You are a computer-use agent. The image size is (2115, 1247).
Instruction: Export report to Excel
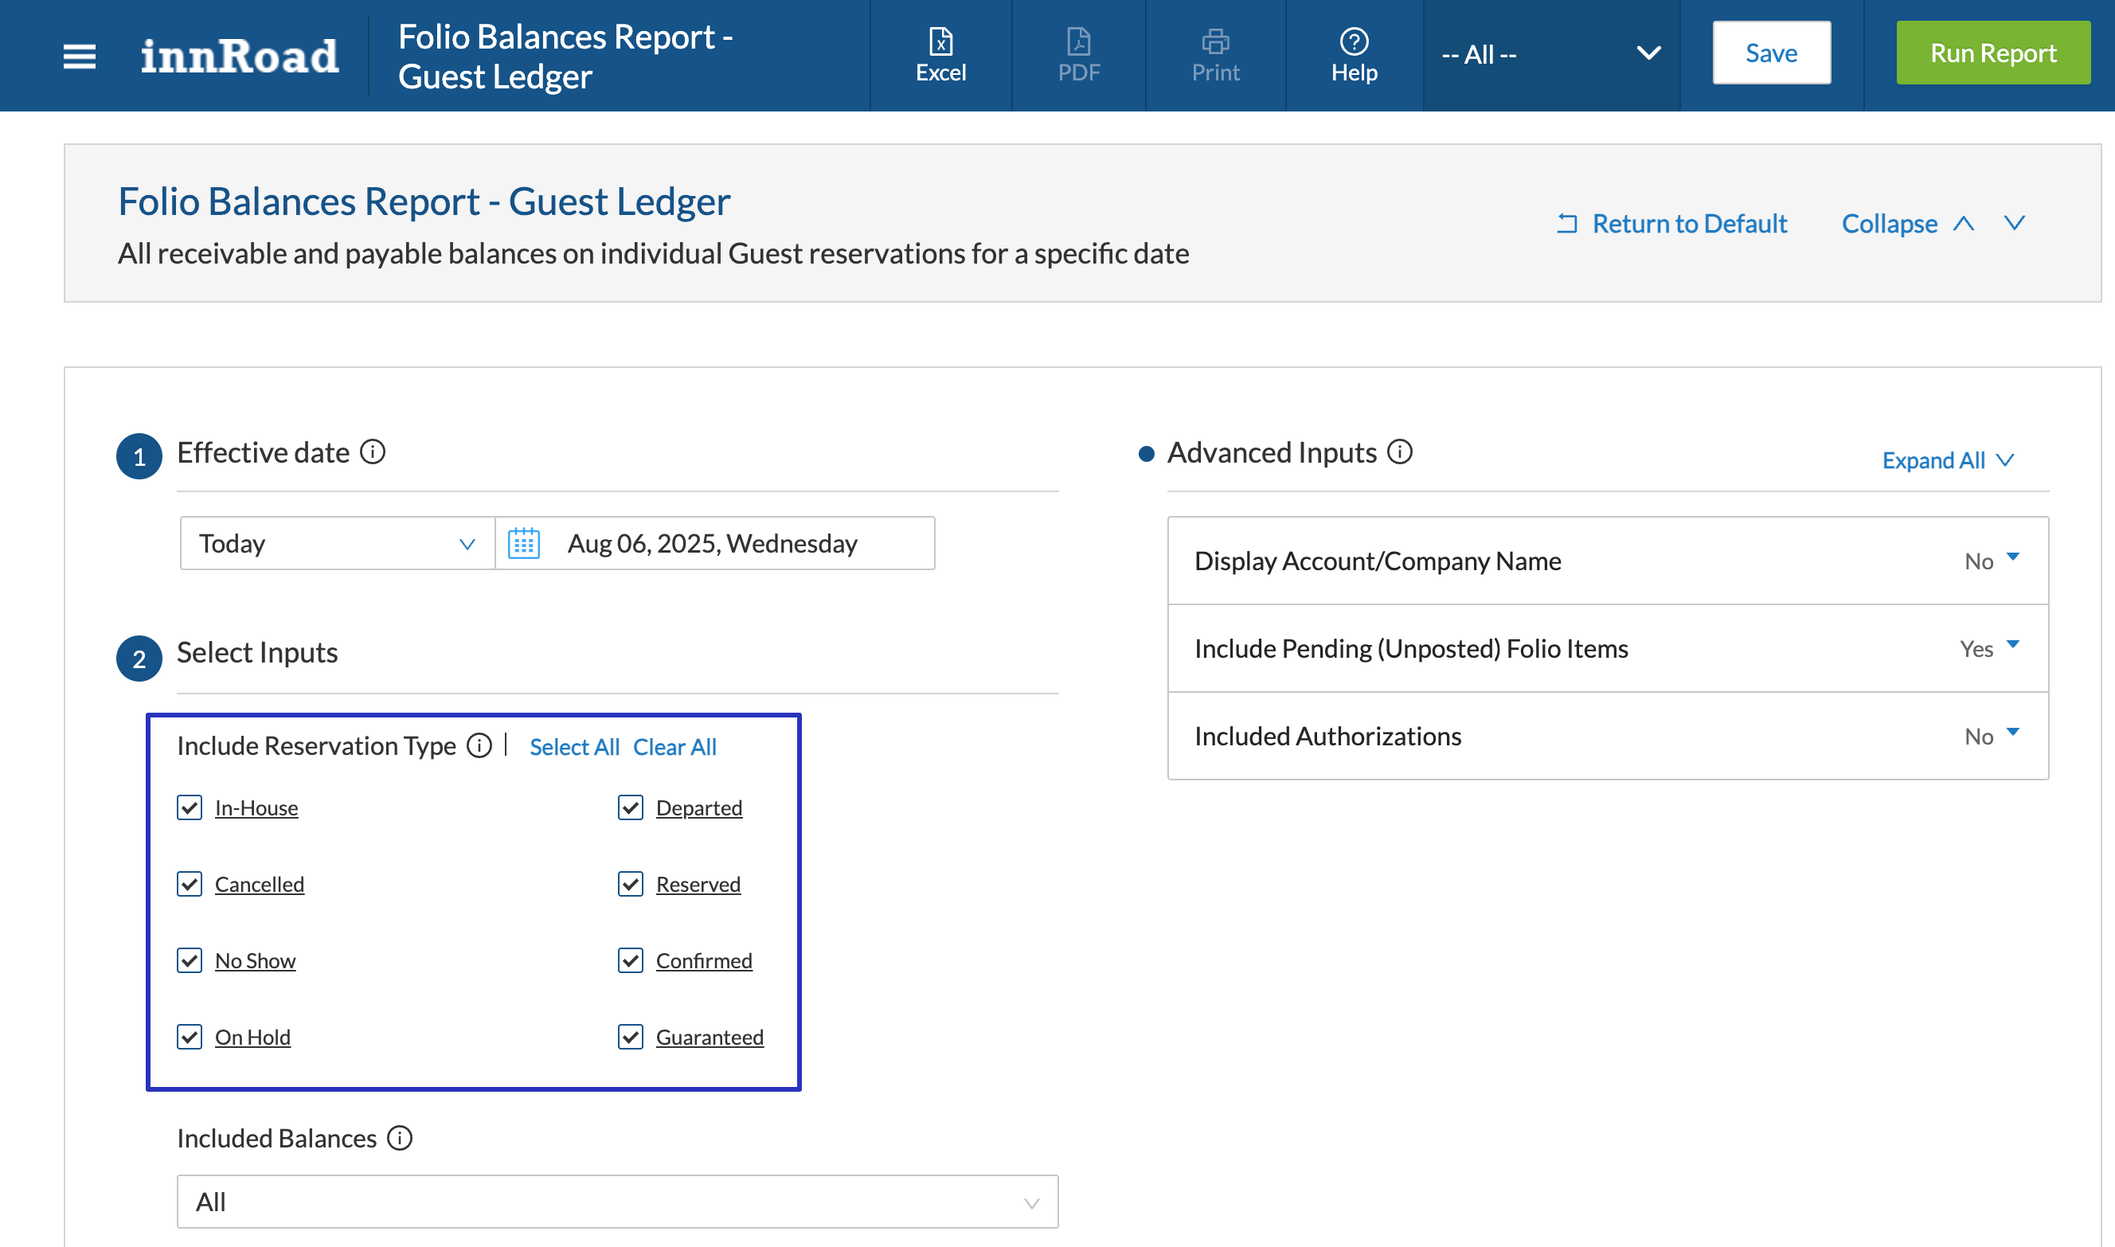(x=940, y=55)
